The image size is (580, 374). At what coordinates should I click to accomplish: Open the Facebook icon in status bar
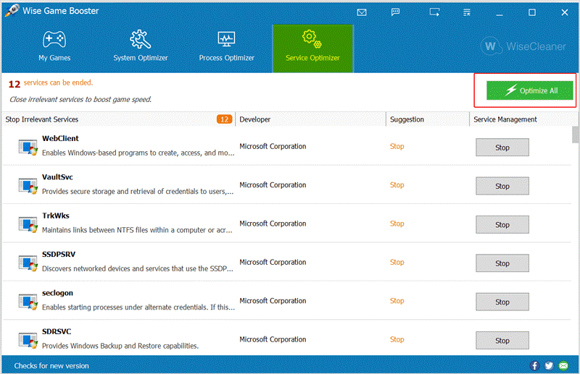click(534, 365)
